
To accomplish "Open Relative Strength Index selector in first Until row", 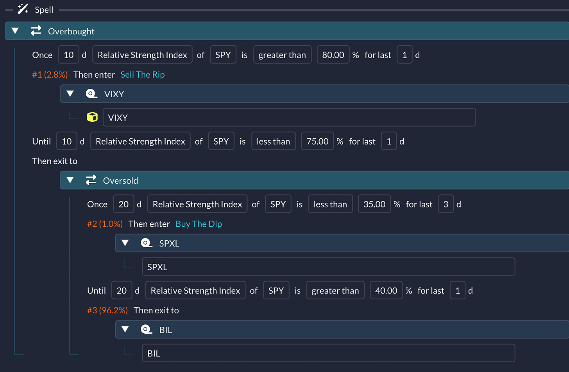I will tap(140, 141).
